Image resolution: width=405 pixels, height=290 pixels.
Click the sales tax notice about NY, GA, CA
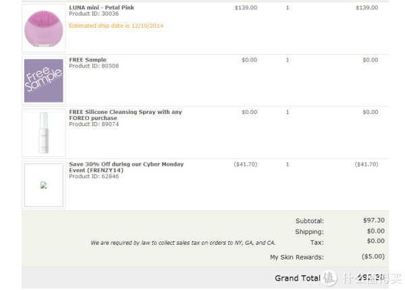coord(183,243)
